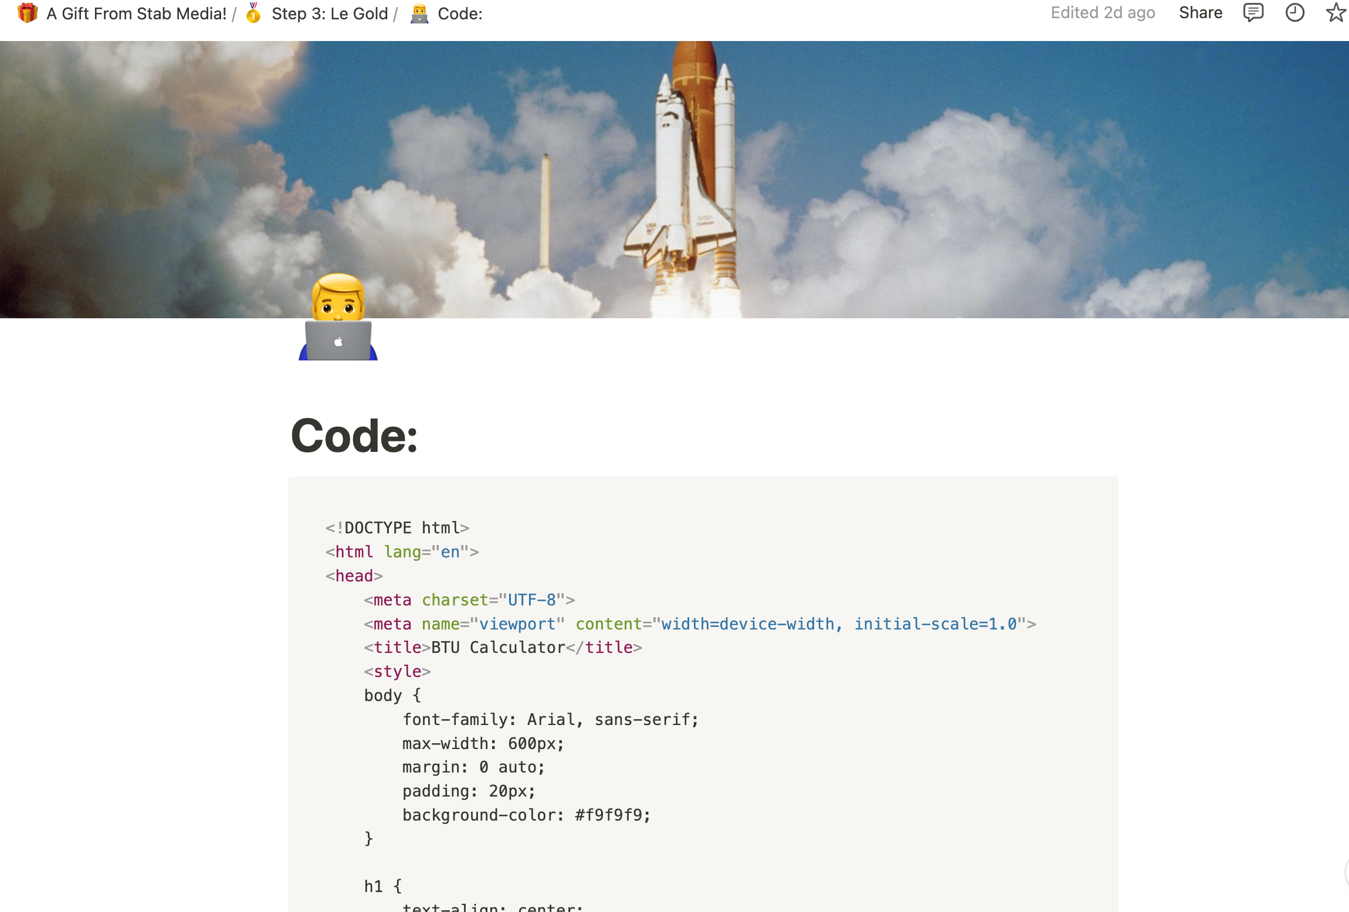Click the DOCTYPE html line in code
The width and height of the screenshot is (1349, 912).
398,528
